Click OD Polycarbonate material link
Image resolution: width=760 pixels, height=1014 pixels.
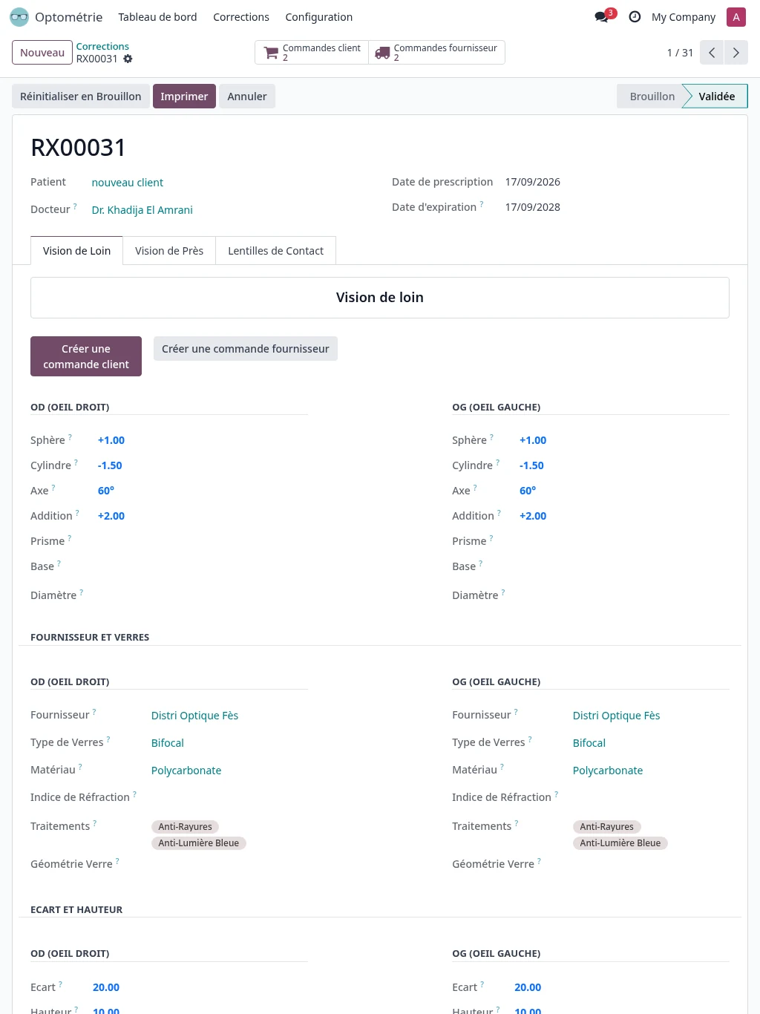186,771
